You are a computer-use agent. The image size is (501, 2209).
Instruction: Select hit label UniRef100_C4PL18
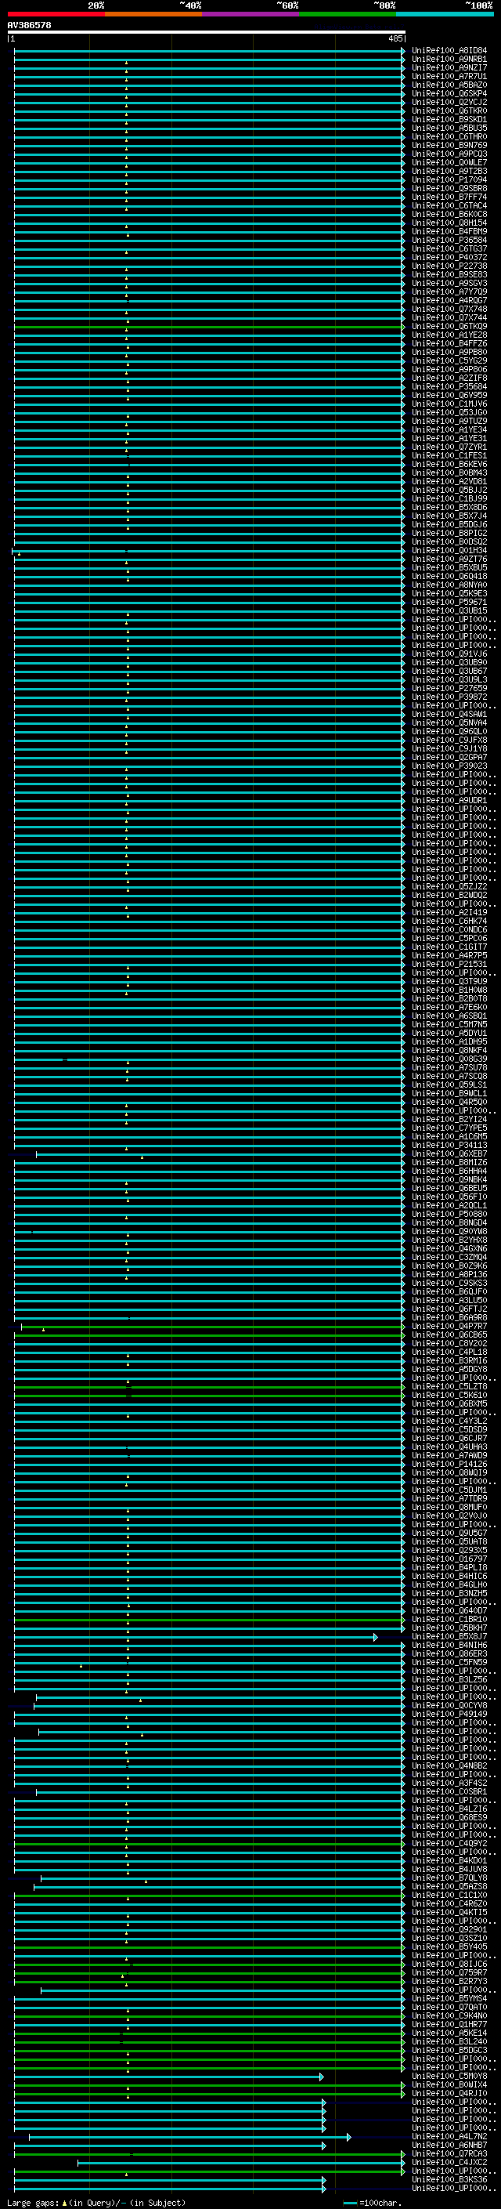tap(449, 1352)
